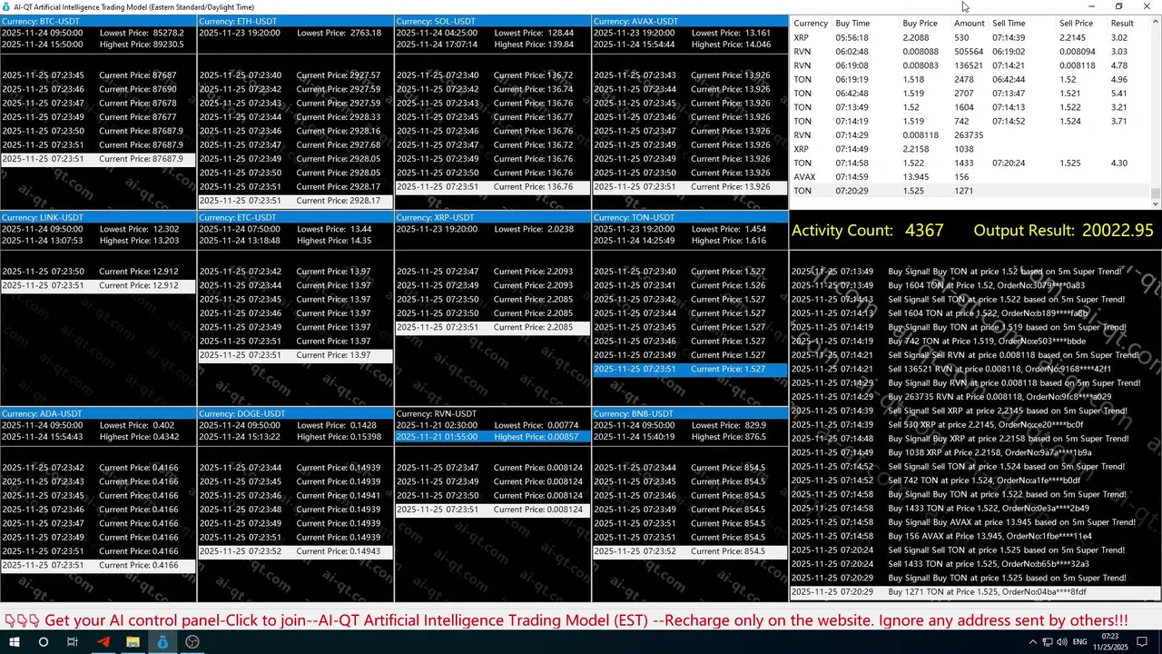Select the RVN-USDT currency panel header
This screenshot has width=1162, height=654.
click(493, 413)
